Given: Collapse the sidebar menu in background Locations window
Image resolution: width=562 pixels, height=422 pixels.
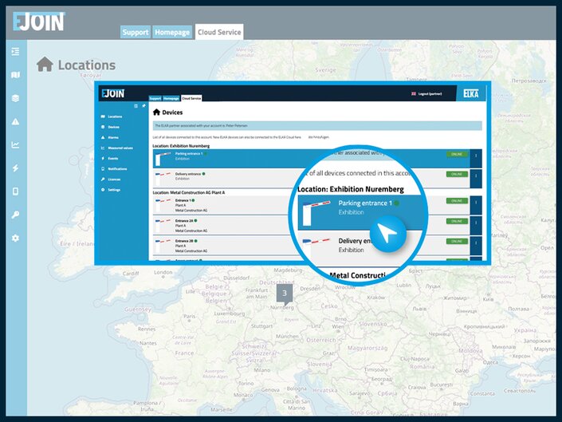Looking at the screenshot, I should coord(15,52).
